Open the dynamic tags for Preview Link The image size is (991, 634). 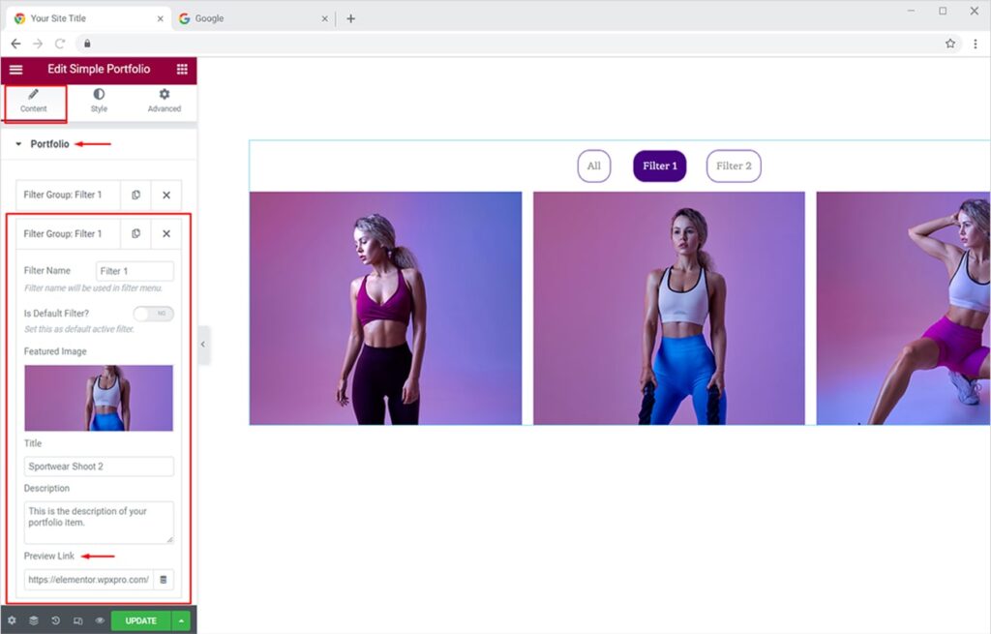pos(164,580)
